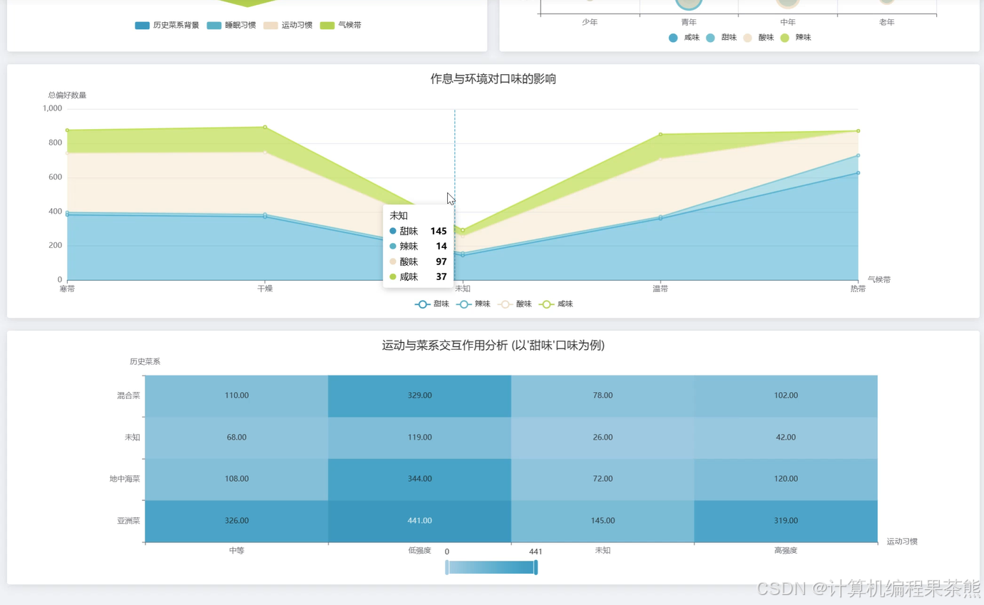Click the 酸味 97 row in the tooltip
Screen dimensions: 984x605
[418, 262]
